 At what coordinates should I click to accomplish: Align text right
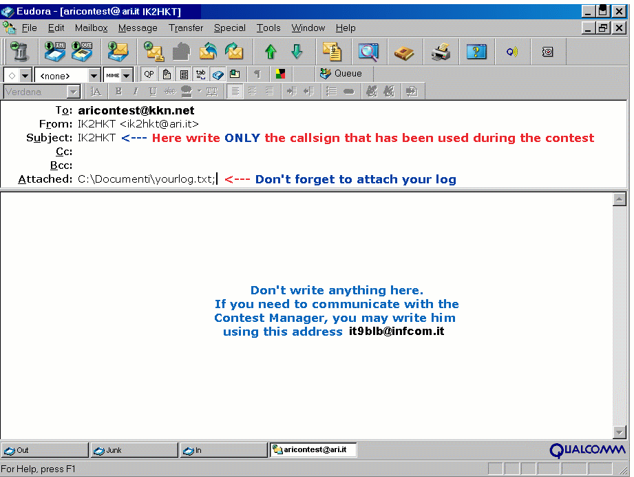point(269,92)
